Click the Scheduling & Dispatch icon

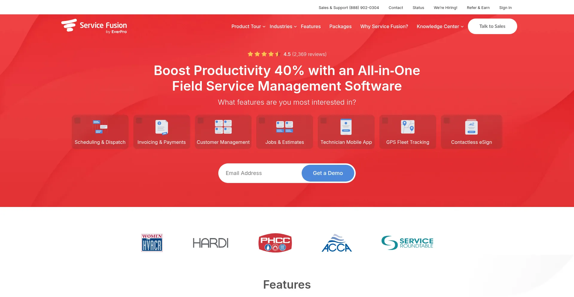(x=100, y=127)
